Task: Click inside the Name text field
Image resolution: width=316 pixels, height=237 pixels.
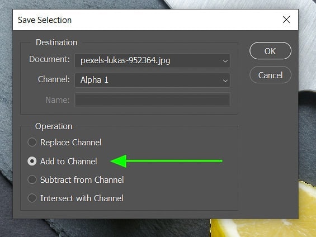Action: (152, 99)
